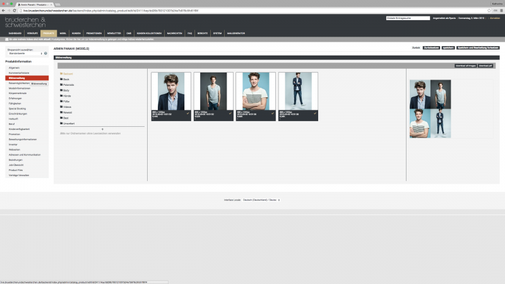Open Modelinformationen sidebar tab
Image resolution: width=505 pixels, height=284 pixels.
pyautogui.click(x=20, y=88)
